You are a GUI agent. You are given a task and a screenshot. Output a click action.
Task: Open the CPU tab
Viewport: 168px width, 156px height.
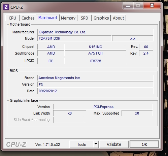tap(12, 18)
